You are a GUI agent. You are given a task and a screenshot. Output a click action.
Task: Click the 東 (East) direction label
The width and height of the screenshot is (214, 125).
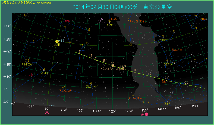[47, 112]
